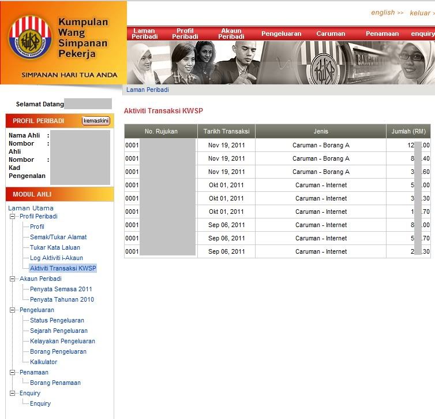Open the Caruman top menu
Viewport: 435px width, 419px height.
pyautogui.click(x=331, y=34)
